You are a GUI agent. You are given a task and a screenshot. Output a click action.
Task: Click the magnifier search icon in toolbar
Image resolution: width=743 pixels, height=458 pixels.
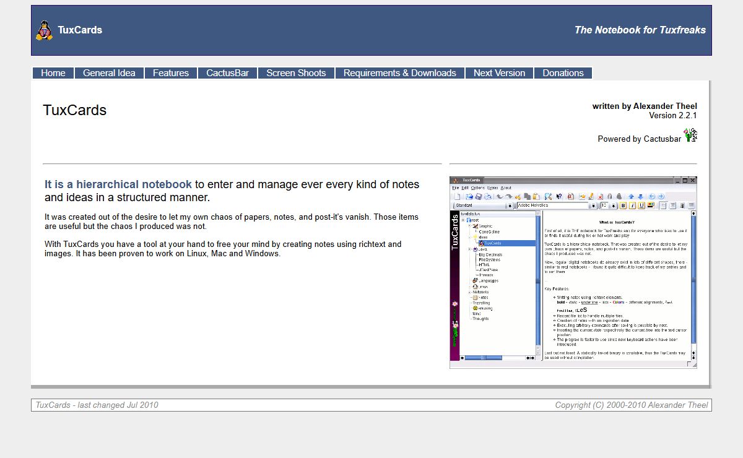pyautogui.click(x=548, y=197)
